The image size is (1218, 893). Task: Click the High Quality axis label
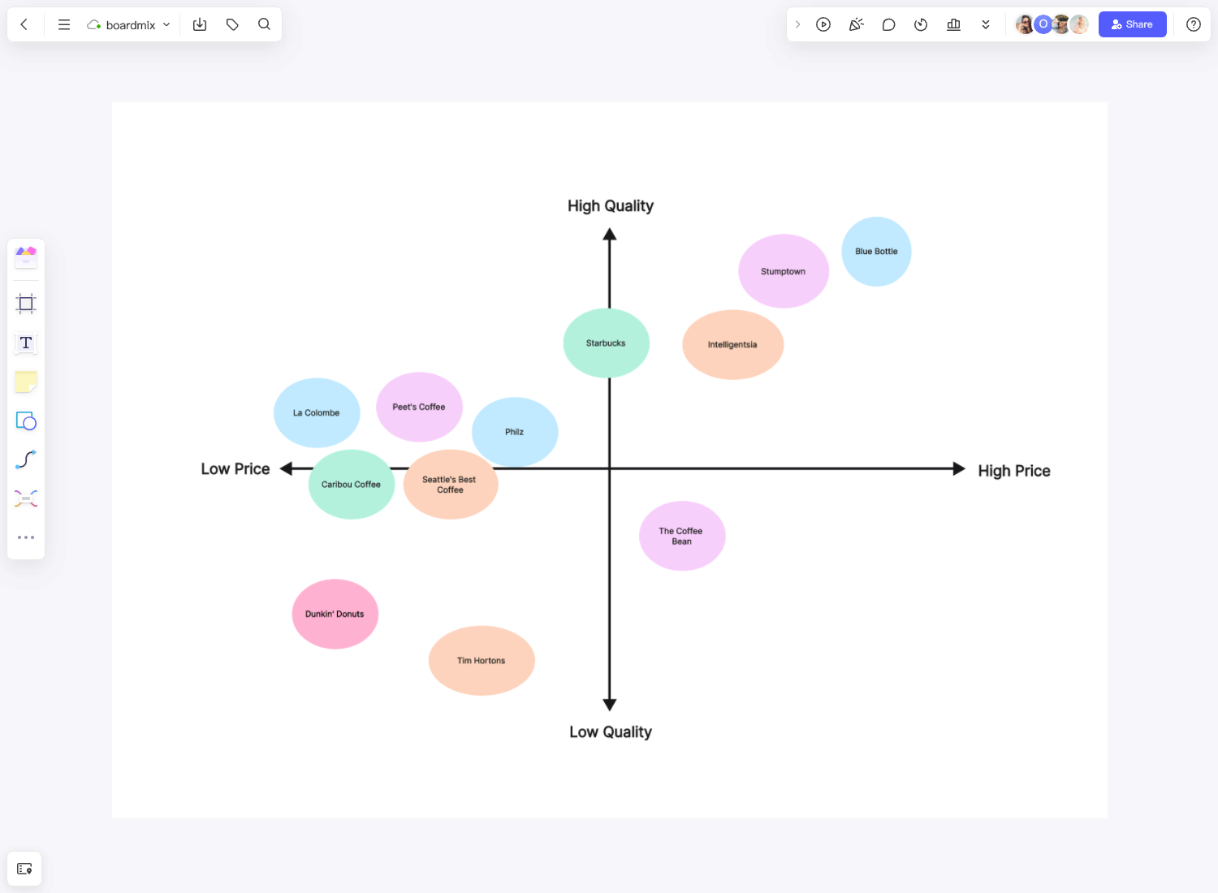coord(611,206)
